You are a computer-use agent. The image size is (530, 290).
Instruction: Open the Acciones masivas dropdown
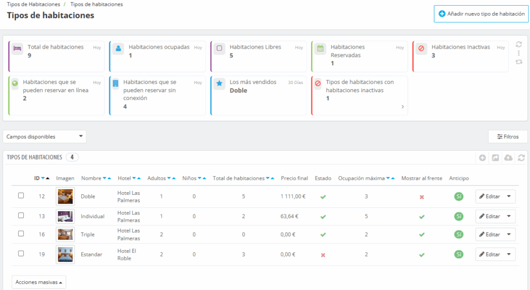click(39, 282)
